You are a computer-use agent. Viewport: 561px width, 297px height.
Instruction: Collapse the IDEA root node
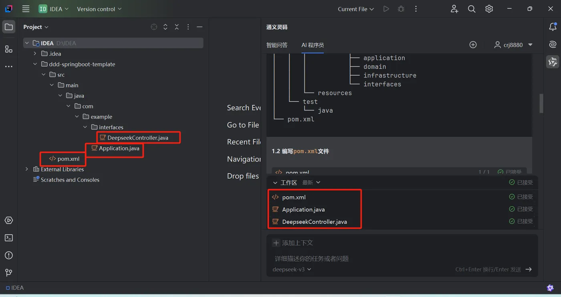pos(27,43)
